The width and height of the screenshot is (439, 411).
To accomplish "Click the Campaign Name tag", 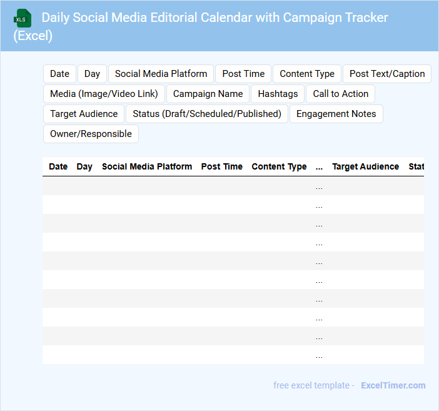I will coord(208,94).
